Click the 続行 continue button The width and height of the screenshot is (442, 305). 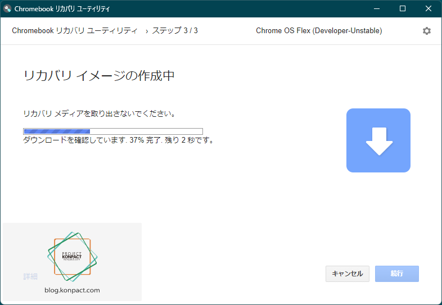coord(396,274)
